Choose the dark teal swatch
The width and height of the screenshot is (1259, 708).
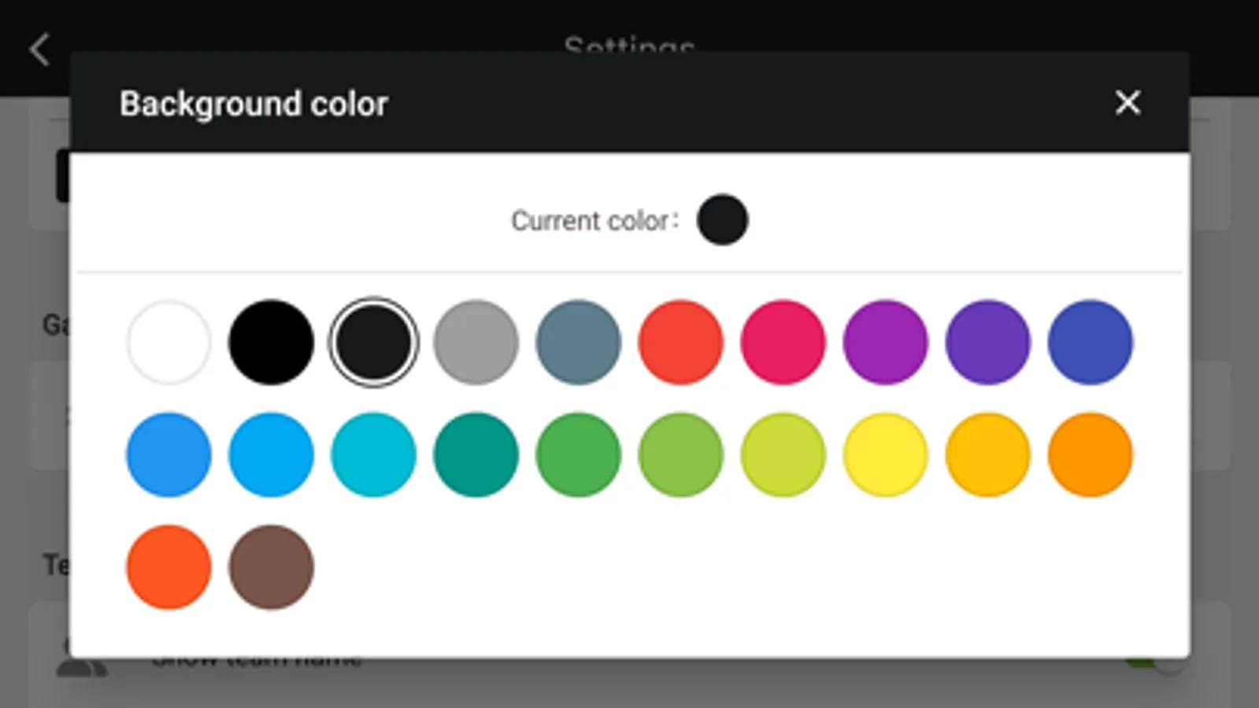[476, 455]
